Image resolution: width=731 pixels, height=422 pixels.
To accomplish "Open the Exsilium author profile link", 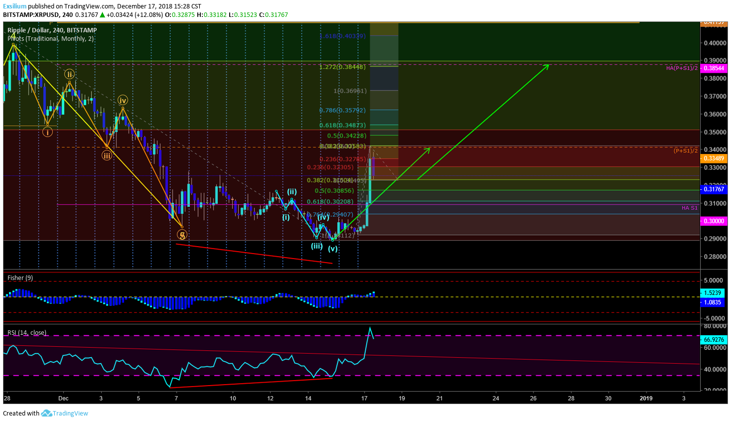I will coord(14,6).
